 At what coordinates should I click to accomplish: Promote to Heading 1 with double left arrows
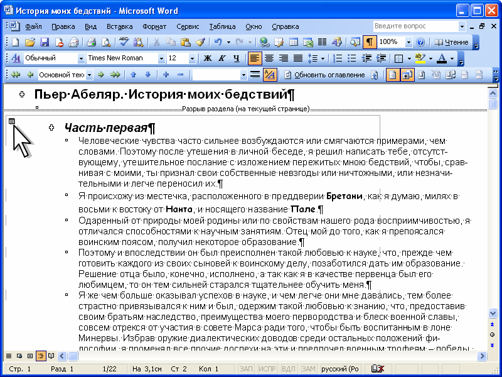pyautogui.click(x=15, y=75)
